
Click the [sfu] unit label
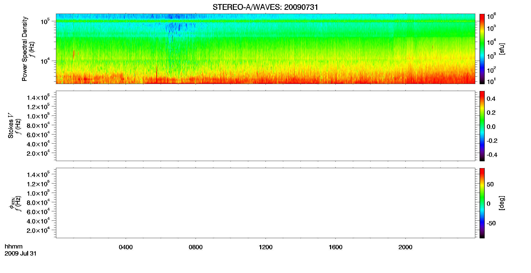502,49
